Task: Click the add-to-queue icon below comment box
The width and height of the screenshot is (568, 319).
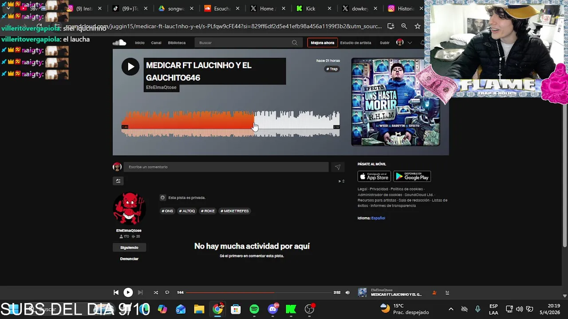Action: pyautogui.click(x=118, y=181)
